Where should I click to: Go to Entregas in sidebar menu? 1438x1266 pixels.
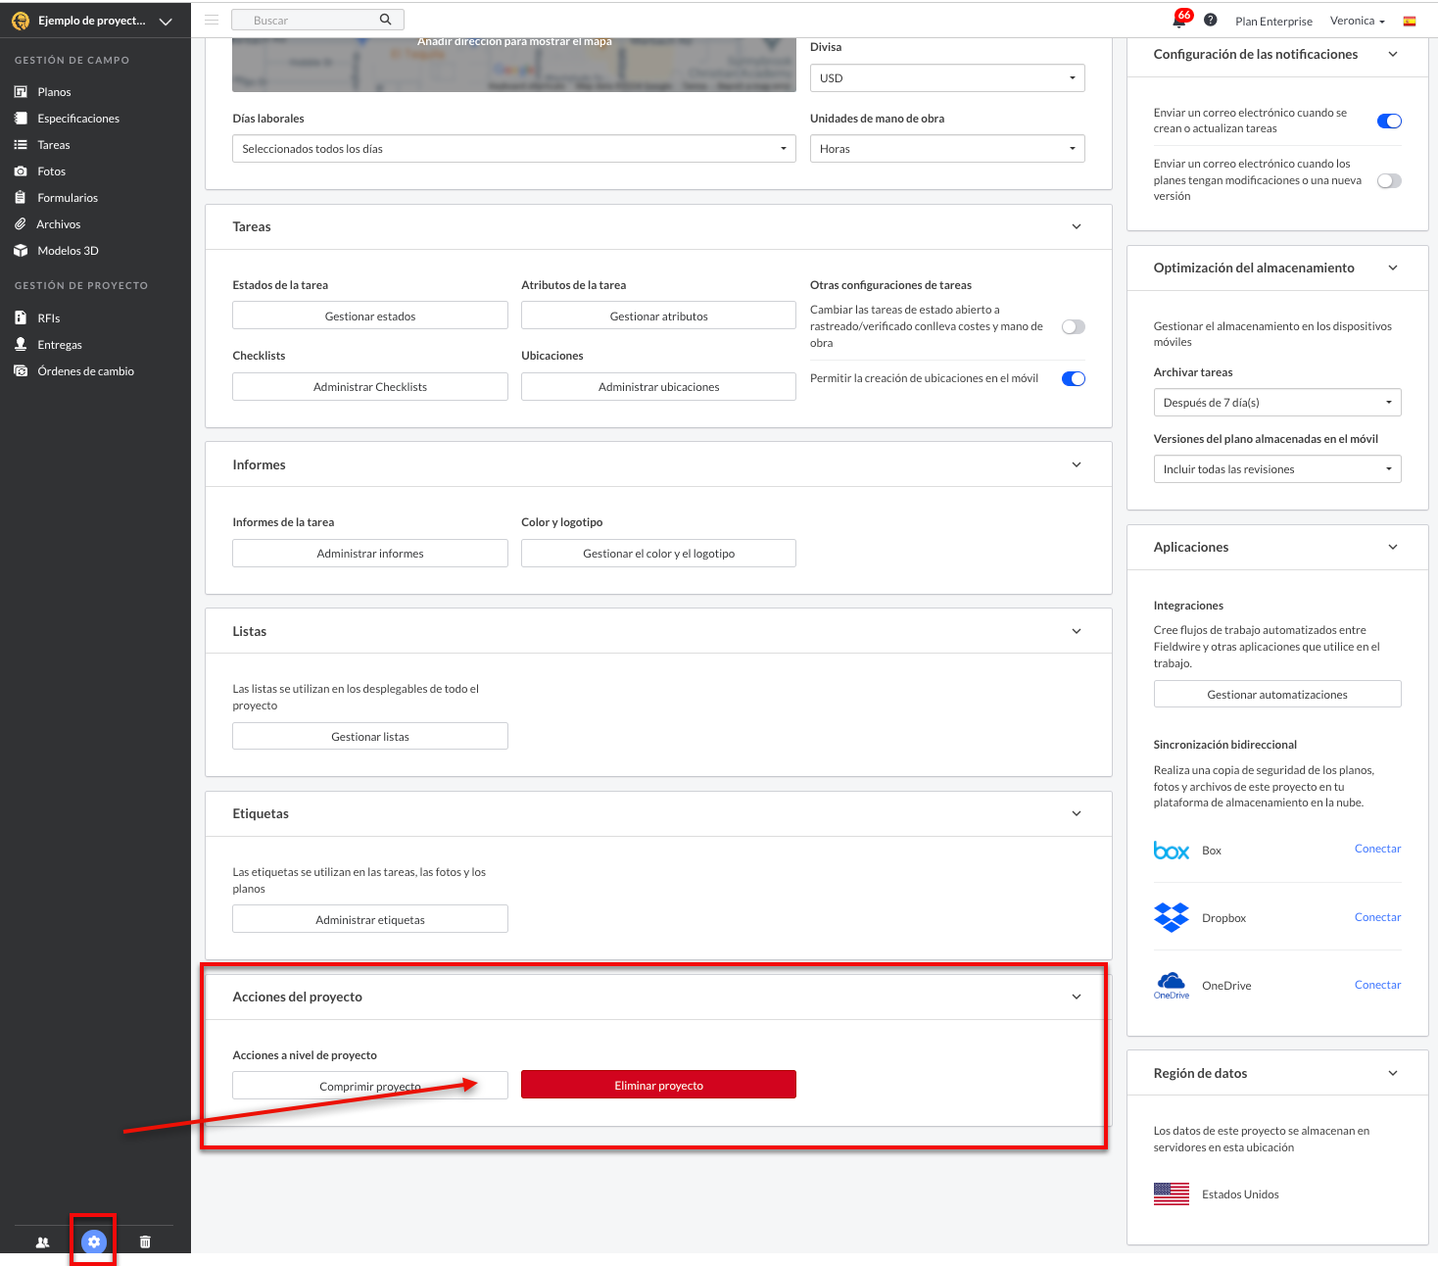[60, 345]
